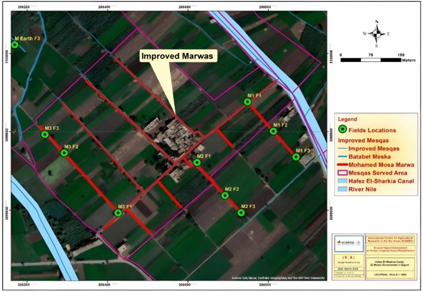Click the M2 F3 field location marker

click(241, 213)
